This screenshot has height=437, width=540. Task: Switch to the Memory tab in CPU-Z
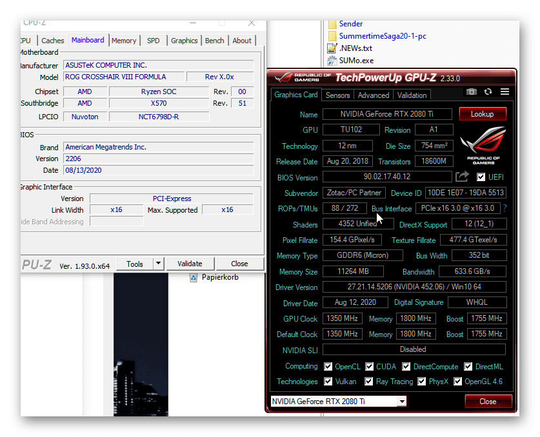pos(124,41)
